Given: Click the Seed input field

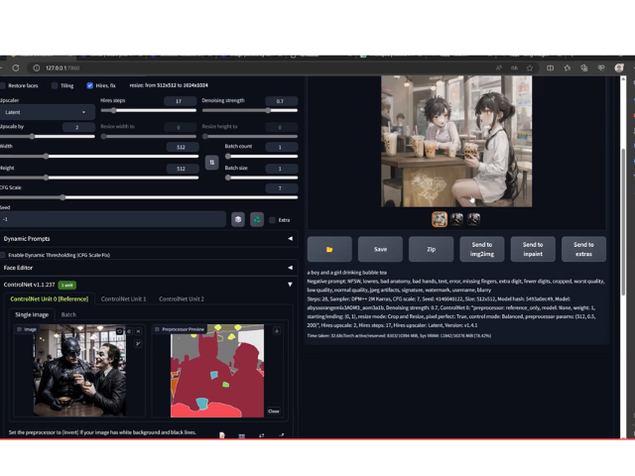Looking at the screenshot, I should [112, 219].
